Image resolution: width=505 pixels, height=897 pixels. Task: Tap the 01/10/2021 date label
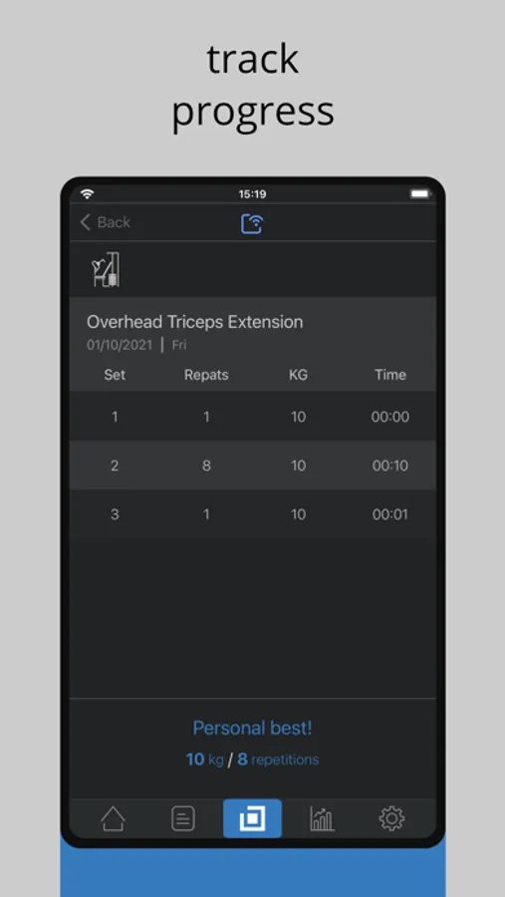120,345
